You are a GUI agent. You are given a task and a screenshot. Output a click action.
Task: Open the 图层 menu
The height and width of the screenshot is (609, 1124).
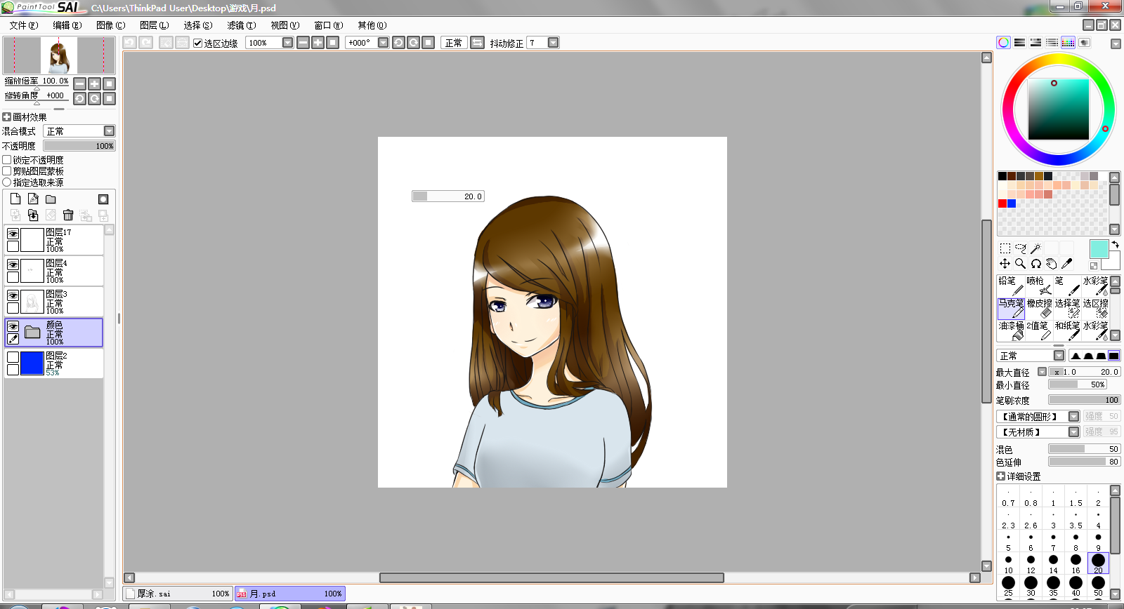click(x=155, y=25)
